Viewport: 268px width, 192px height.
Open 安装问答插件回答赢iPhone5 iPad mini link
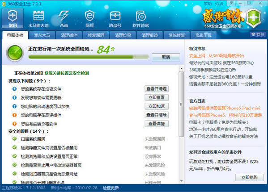pyautogui.click(x=225, y=108)
